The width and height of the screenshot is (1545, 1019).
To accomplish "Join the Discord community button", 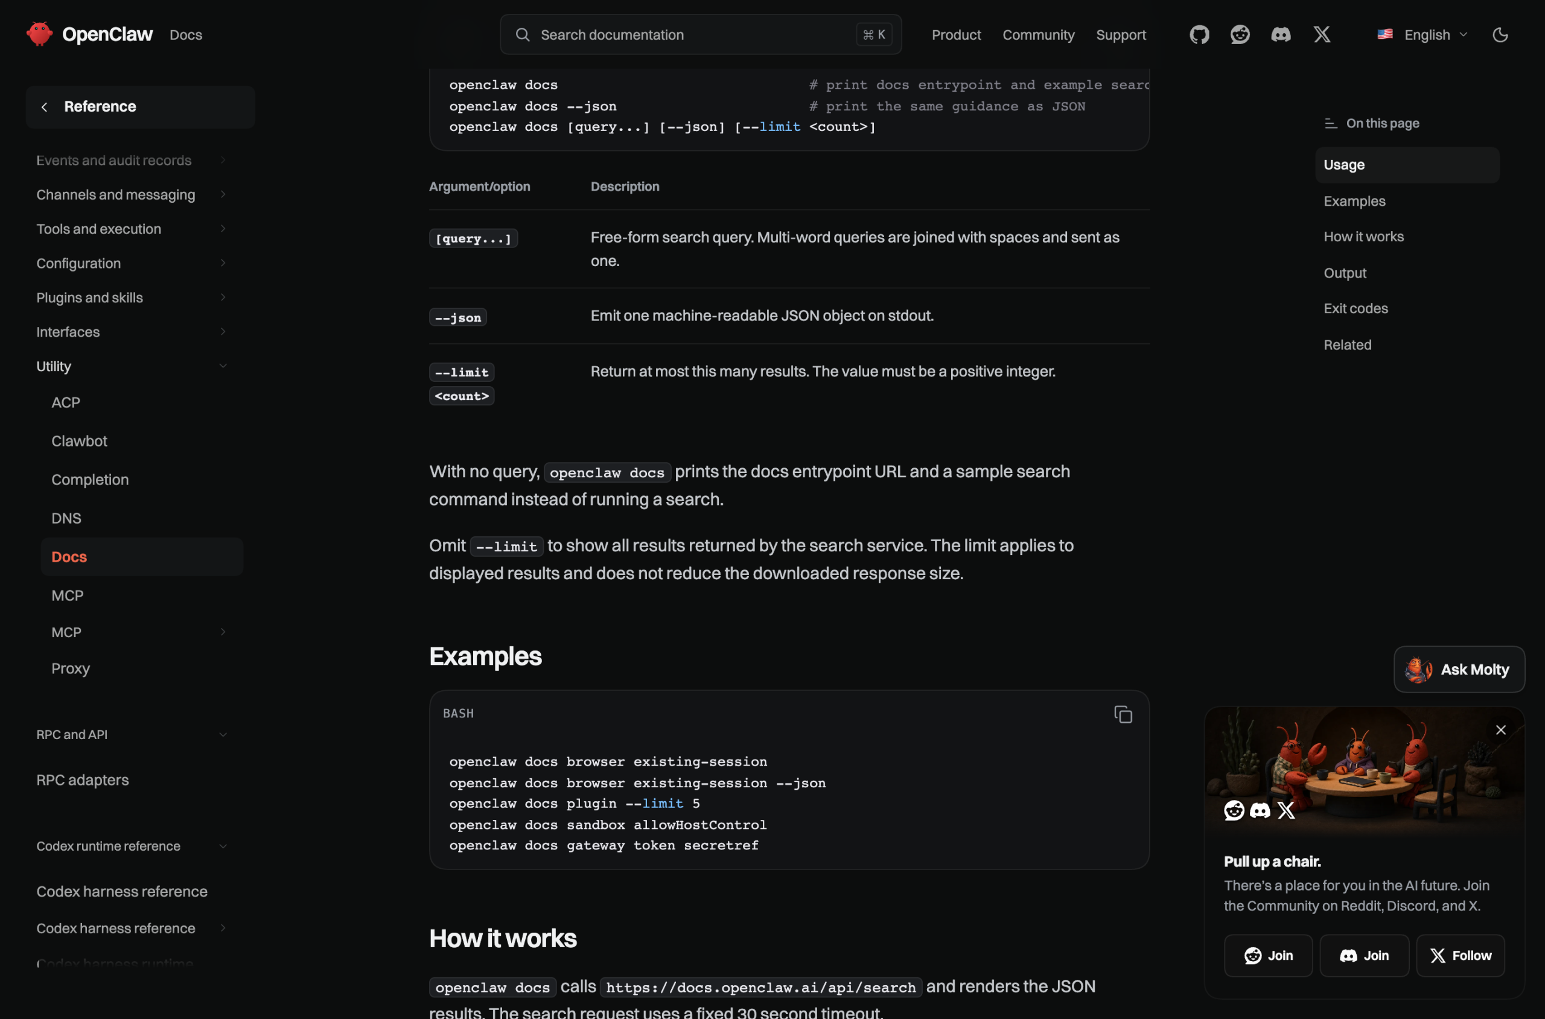I will pyautogui.click(x=1365, y=955).
